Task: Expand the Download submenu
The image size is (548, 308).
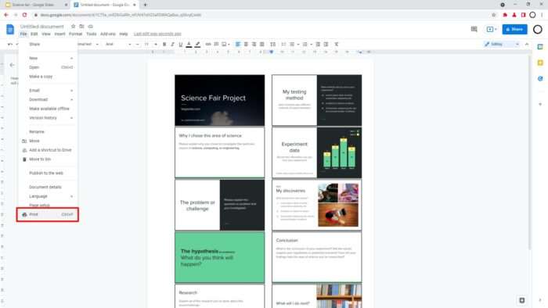Action: [51, 99]
